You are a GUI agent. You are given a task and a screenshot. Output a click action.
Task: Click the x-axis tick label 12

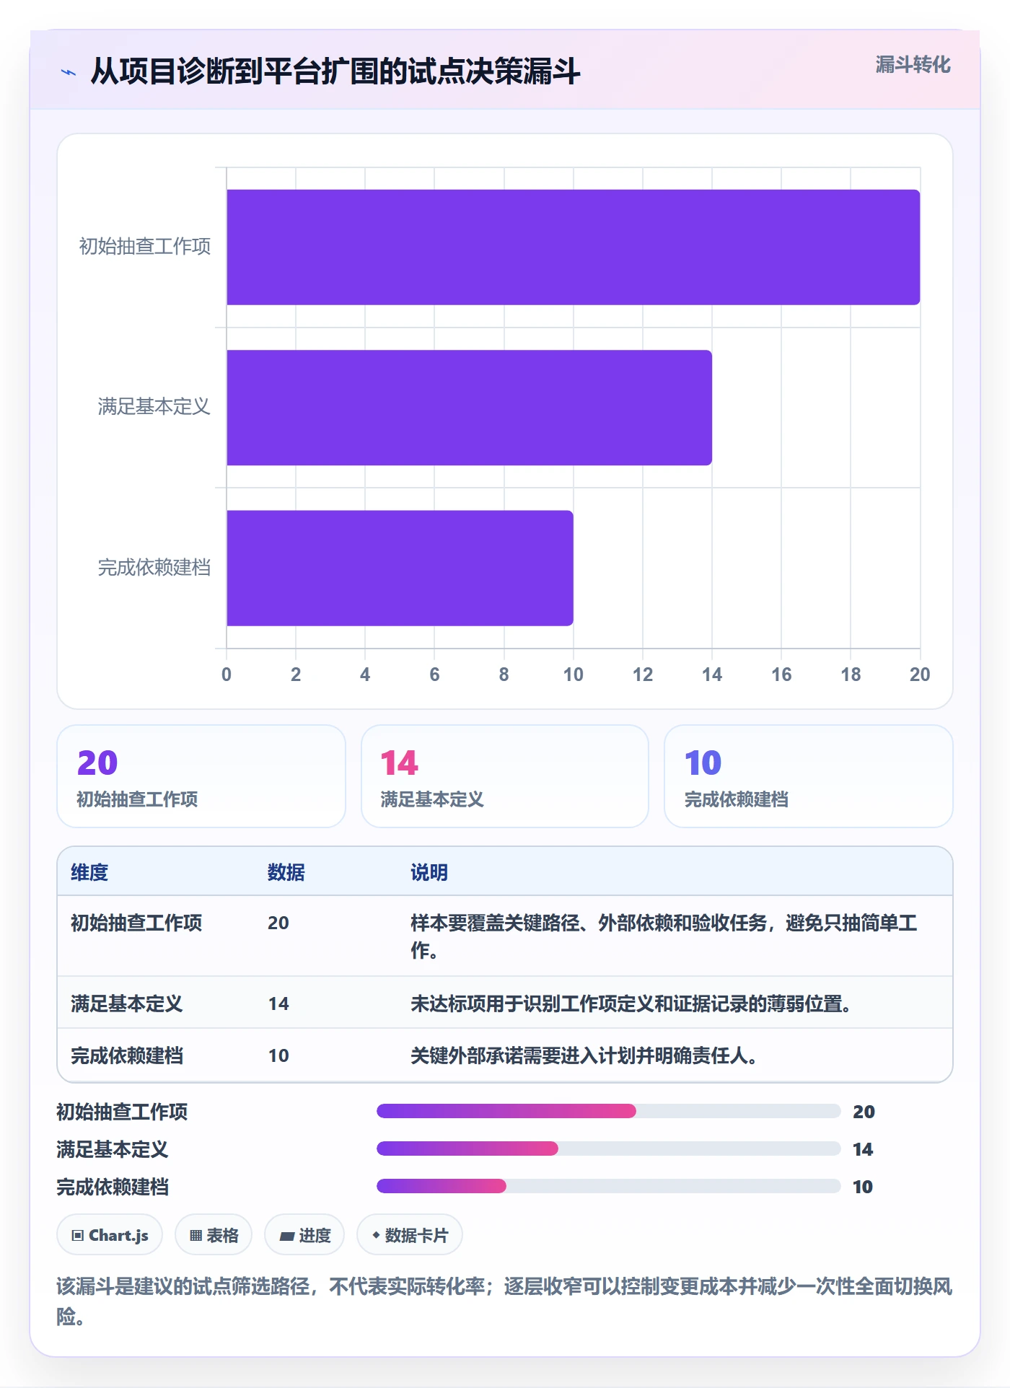click(x=643, y=675)
